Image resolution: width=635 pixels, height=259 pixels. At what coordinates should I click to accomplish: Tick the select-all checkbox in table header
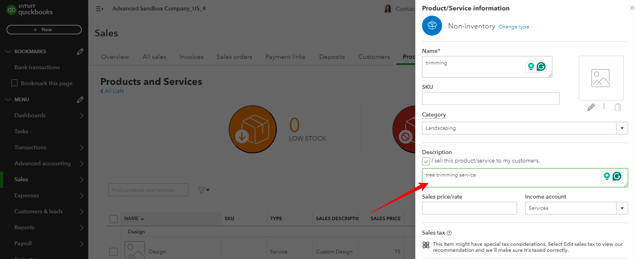point(114,219)
